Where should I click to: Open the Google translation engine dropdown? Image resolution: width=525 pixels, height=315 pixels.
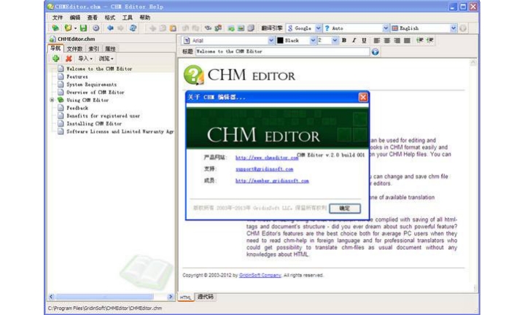(x=317, y=28)
